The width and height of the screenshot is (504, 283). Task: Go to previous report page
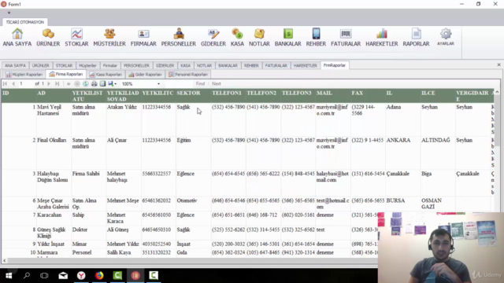click(x=13, y=84)
